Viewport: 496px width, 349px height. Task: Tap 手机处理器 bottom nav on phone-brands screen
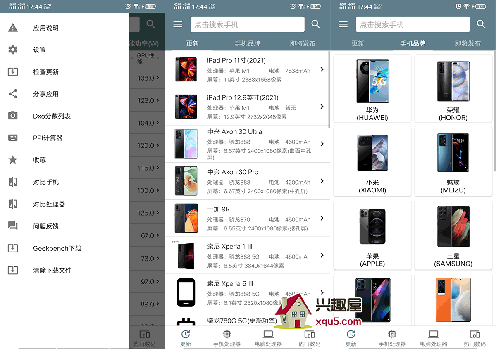pos(392,338)
